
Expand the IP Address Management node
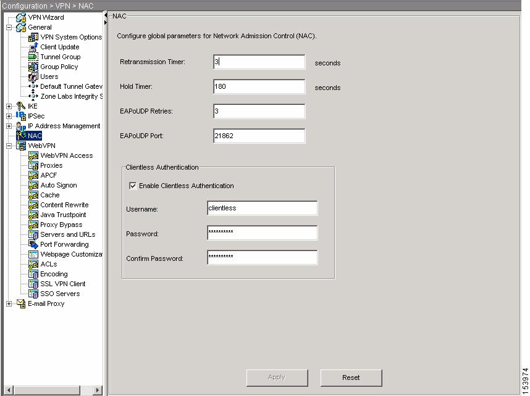tap(9, 126)
